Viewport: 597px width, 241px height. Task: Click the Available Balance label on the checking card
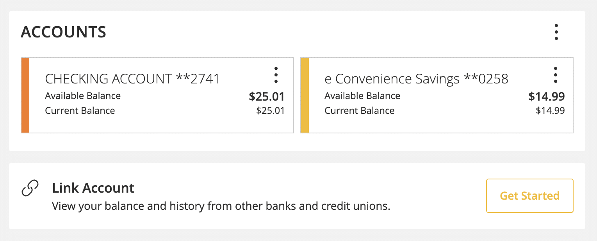(82, 96)
